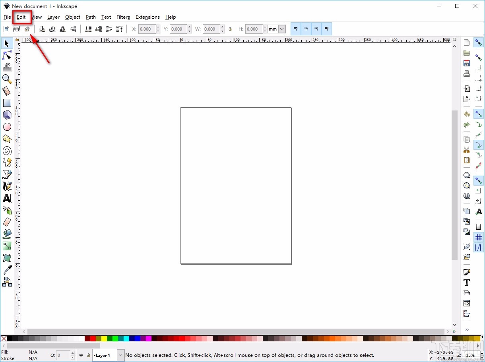The image size is (485, 362).
Task: Toggle width and height ratio lock
Action: 230,29
